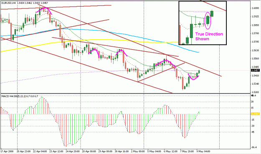The image size is (261, 154).
Task: Click the 1.5340 price axis label
Action: 256,84
